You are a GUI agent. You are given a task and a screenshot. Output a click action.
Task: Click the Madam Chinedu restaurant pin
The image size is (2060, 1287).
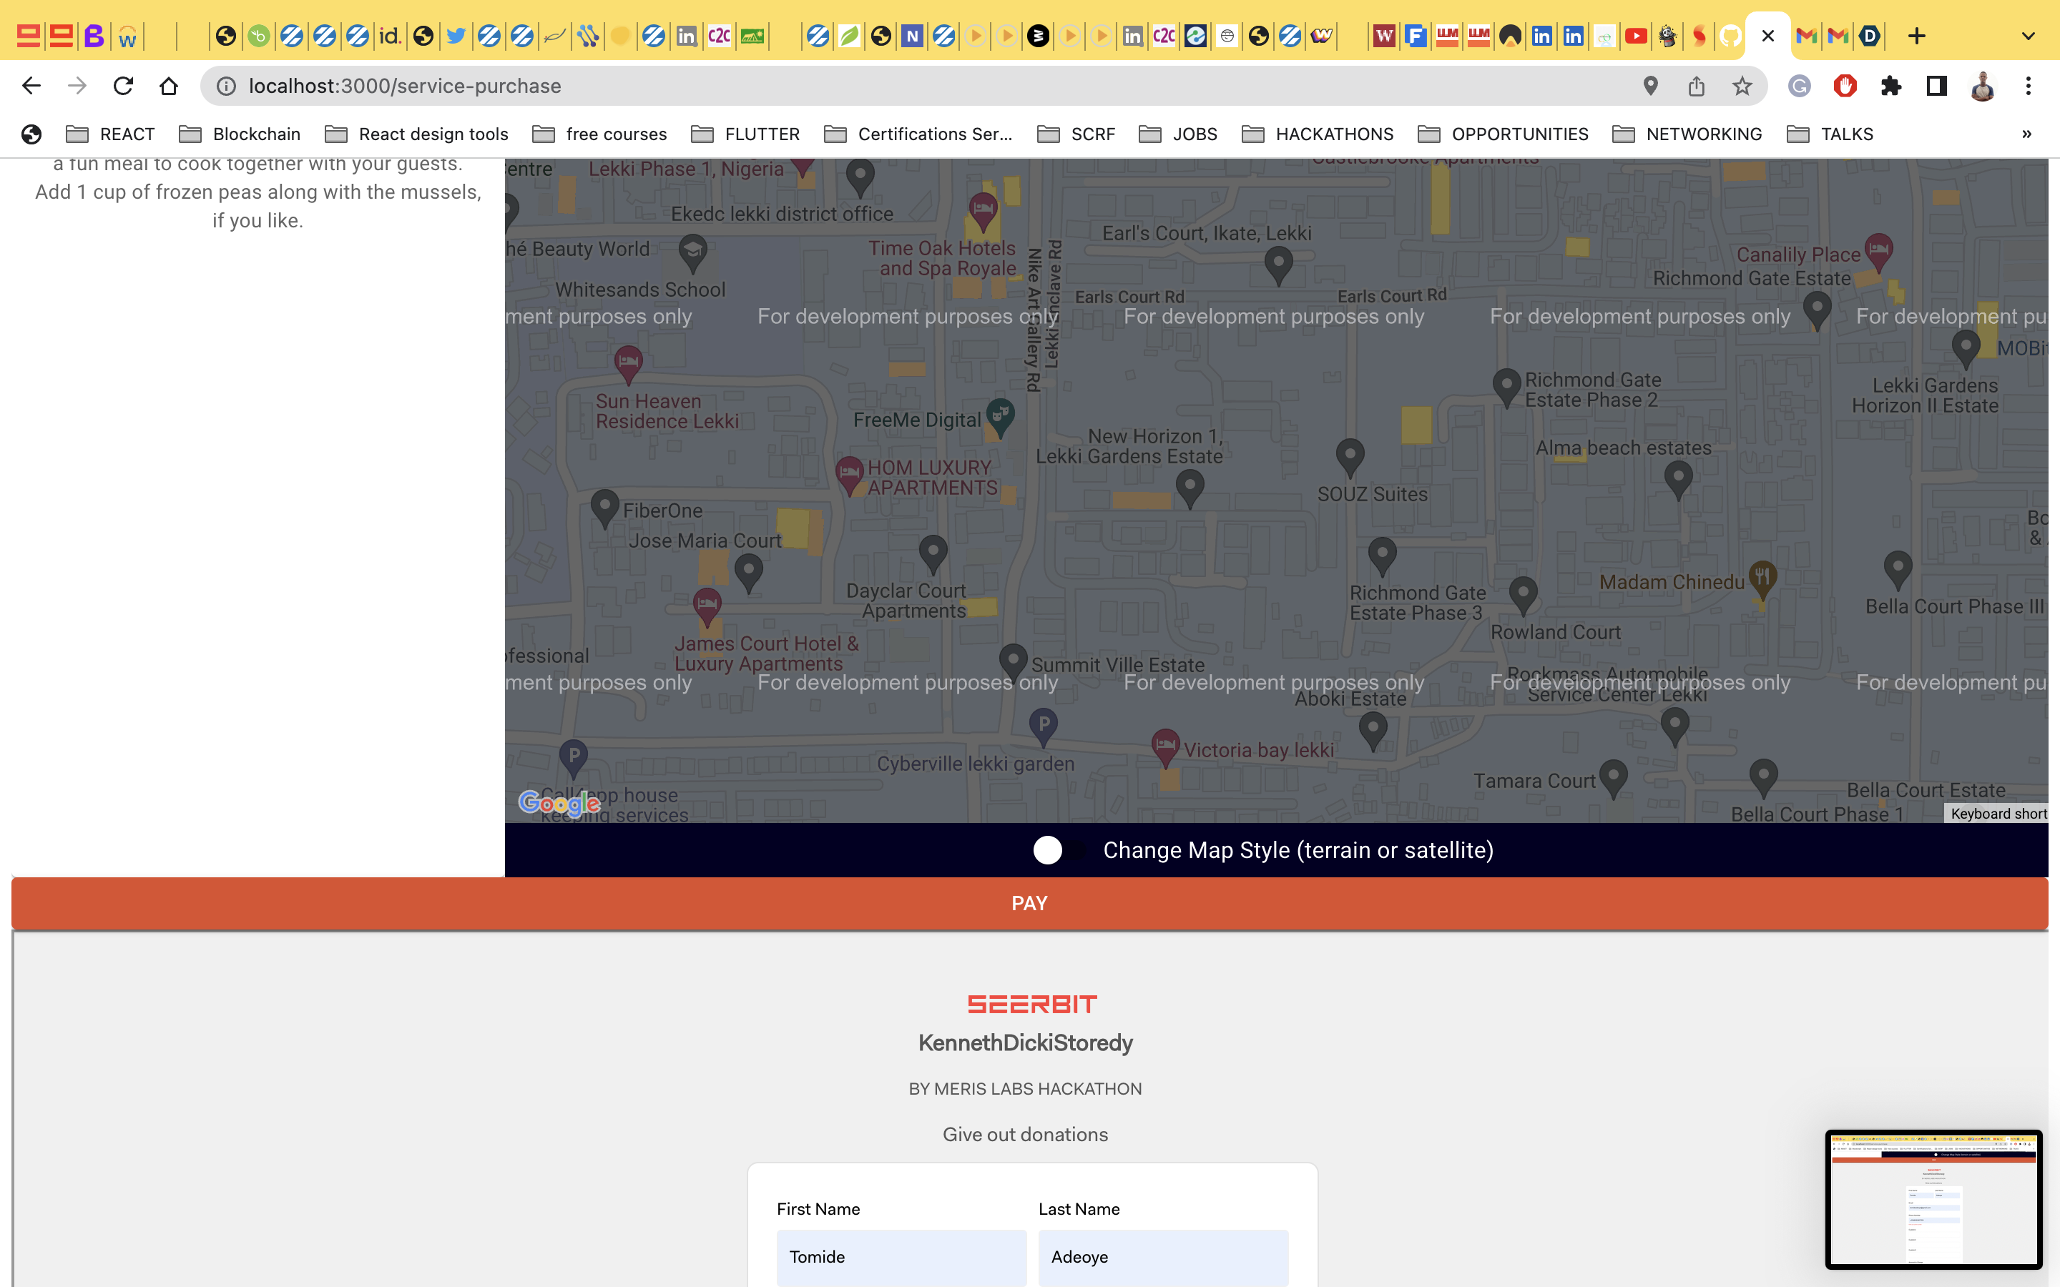click(1762, 581)
